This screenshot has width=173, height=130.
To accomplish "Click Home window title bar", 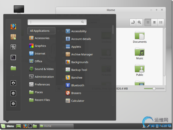I will (x=111, y=10).
